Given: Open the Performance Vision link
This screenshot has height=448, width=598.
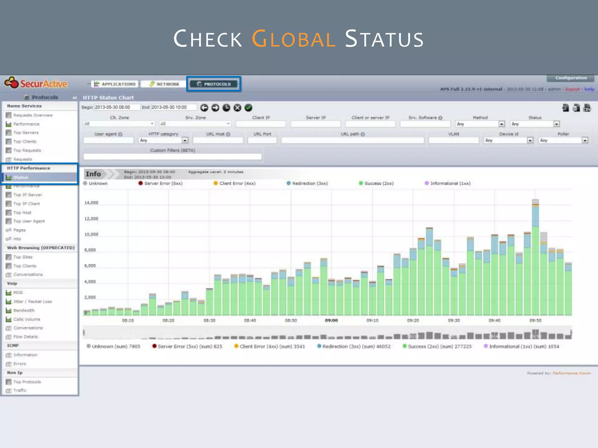Looking at the screenshot, I should (572, 373).
